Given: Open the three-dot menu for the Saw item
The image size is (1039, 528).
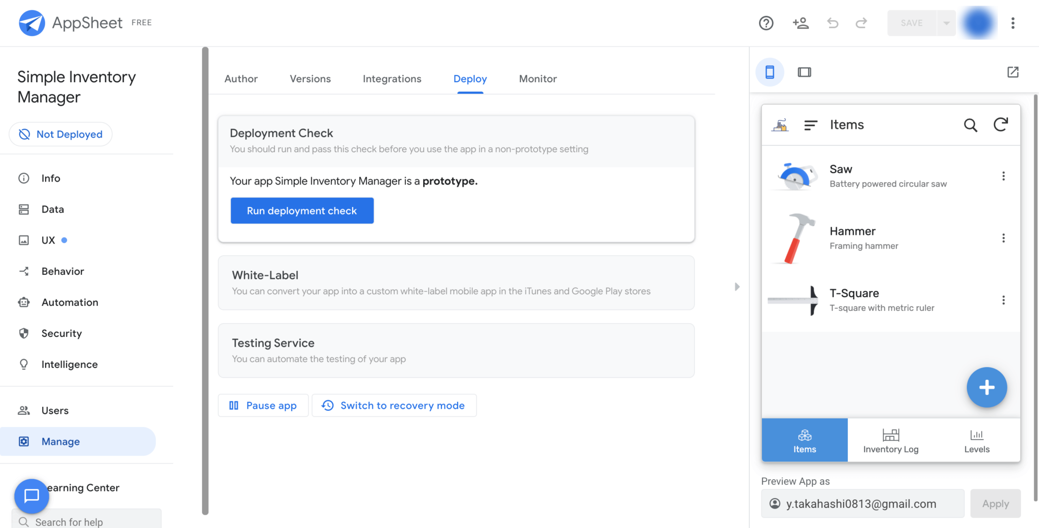Looking at the screenshot, I should point(1004,175).
